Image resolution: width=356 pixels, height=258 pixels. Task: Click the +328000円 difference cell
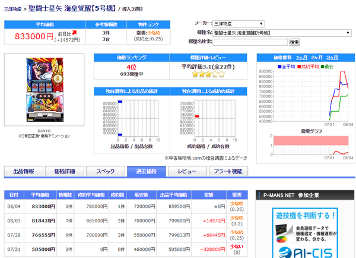209,249
